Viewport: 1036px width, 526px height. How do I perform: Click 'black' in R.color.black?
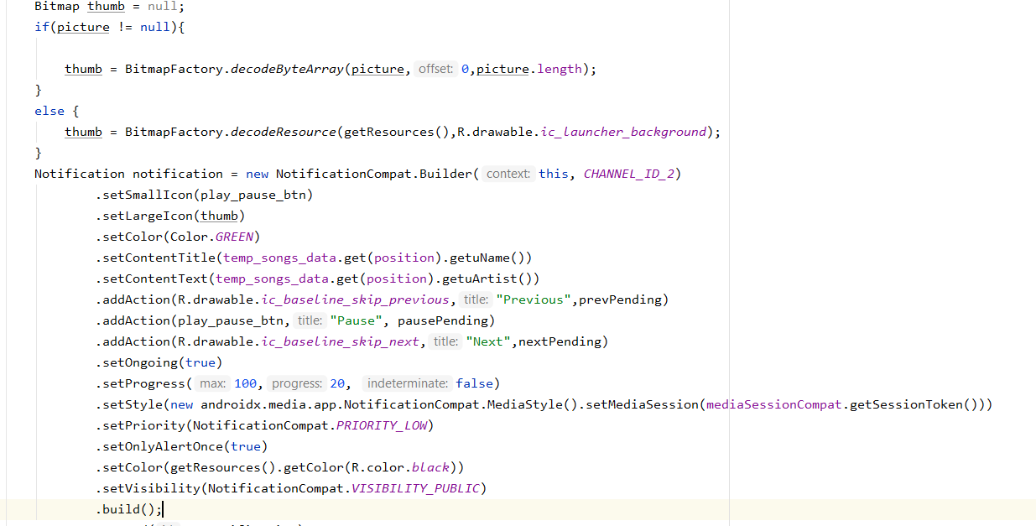click(x=431, y=467)
